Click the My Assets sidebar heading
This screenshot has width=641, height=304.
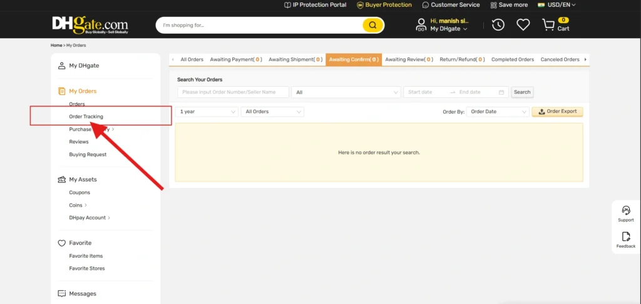click(83, 180)
